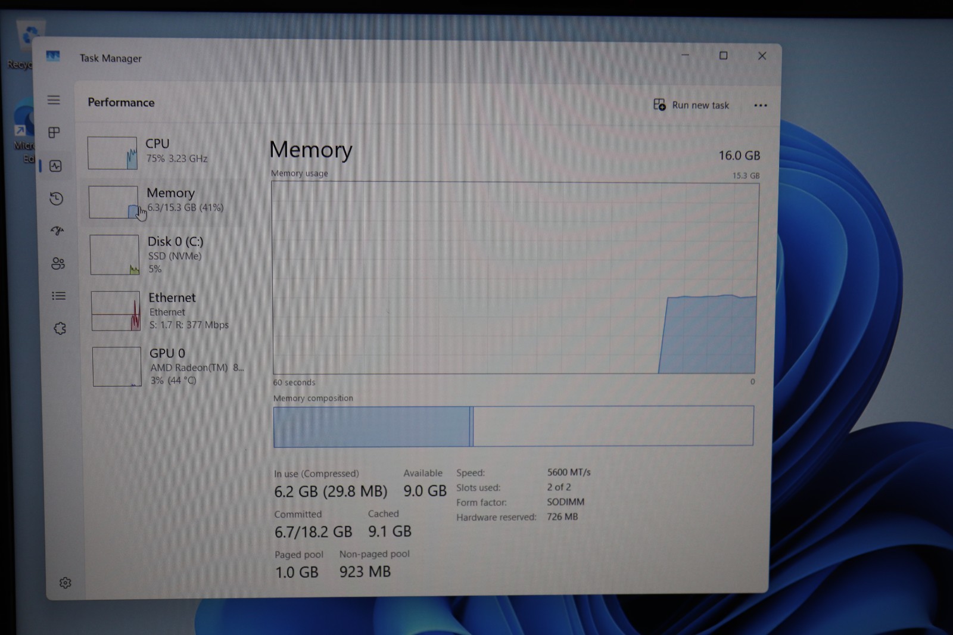Open the three-dot more options menu
This screenshot has height=635, width=953.
tap(761, 105)
